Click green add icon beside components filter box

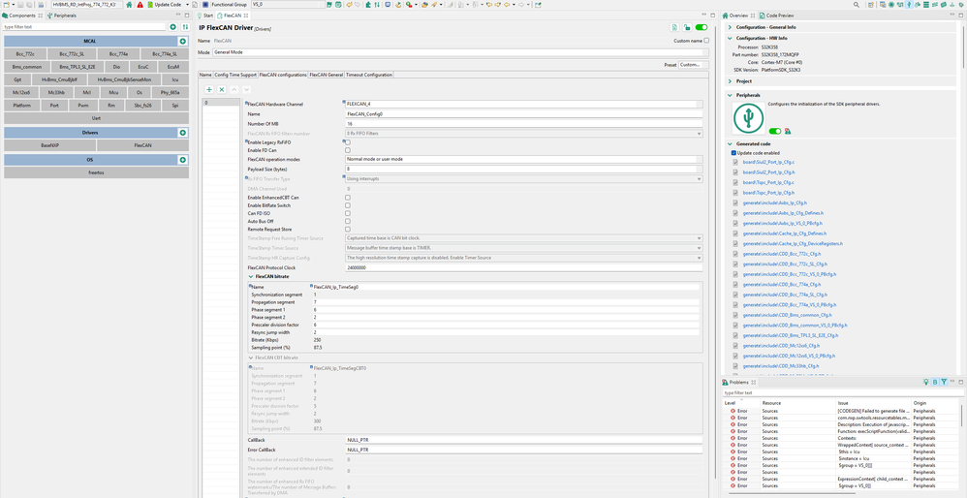coord(173,27)
